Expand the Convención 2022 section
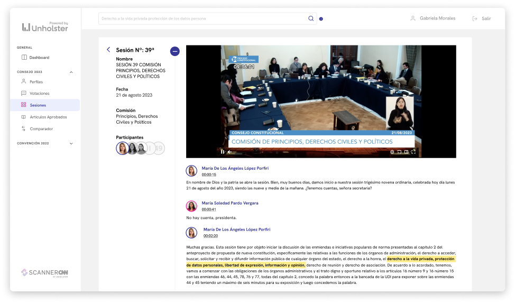Viewport: 515px width, 303px height. pos(71,143)
